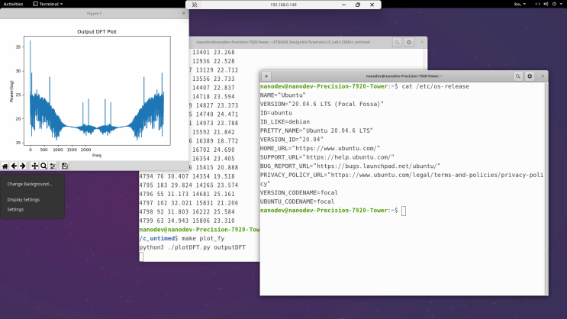Save the figure with floppy icon
Viewport: 567px width, 319px height.
tap(65, 166)
